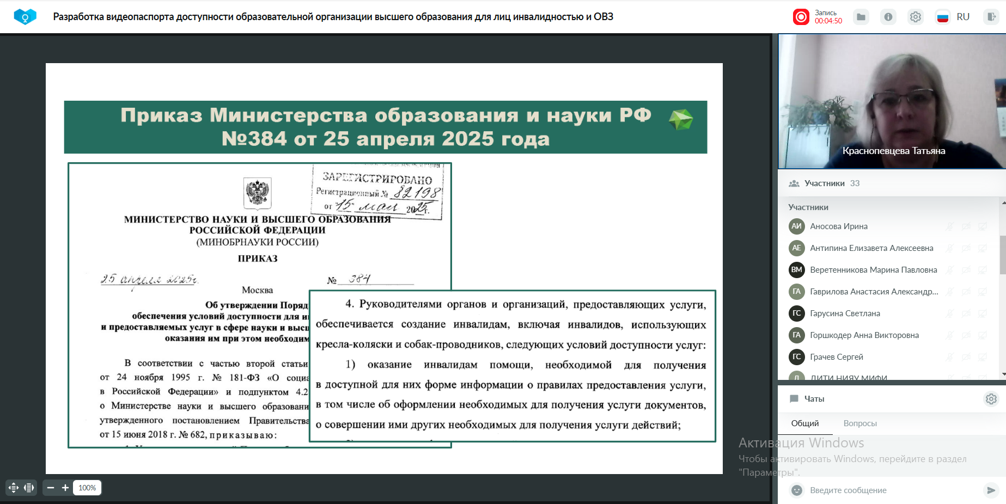This screenshot has height=504, width=1006.
Task: Click the ВМ avatar of Веретенникова Марина
Action: pyautogui.click(x=797, y=270)
